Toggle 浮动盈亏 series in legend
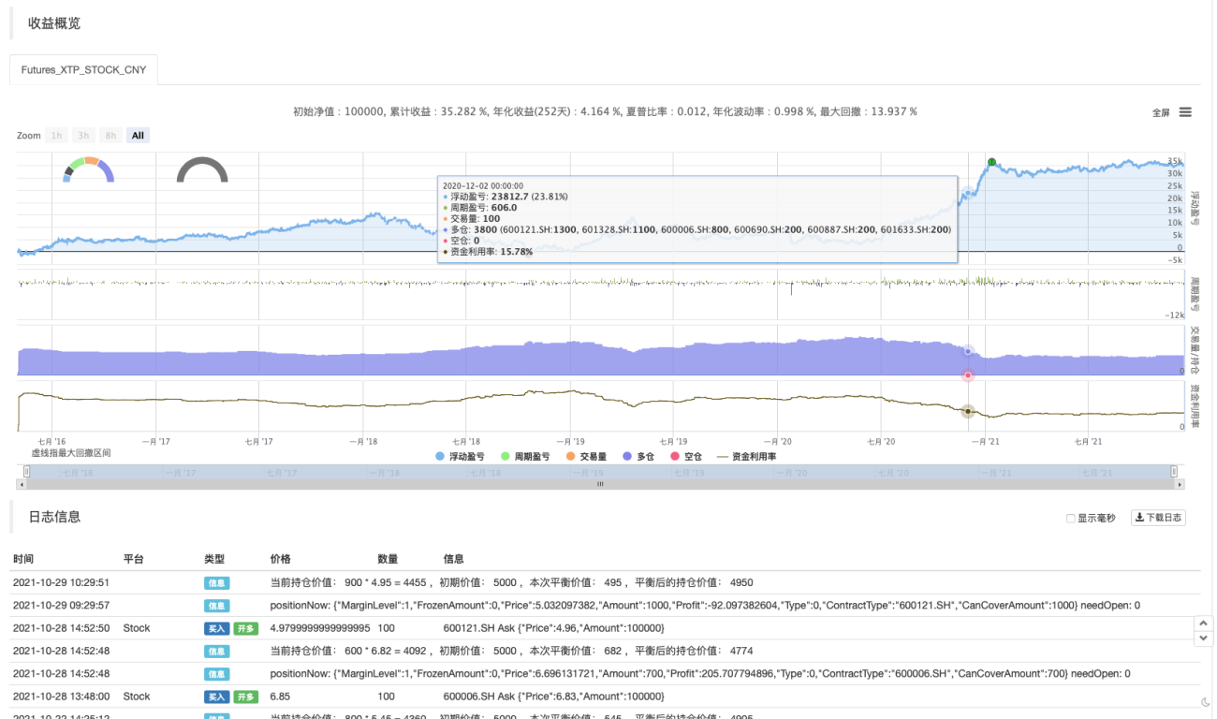This screenshot has height=719, width=1217. tap(465, 457)
